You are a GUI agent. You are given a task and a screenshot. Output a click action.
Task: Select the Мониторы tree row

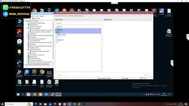click(x=32, y=44)
